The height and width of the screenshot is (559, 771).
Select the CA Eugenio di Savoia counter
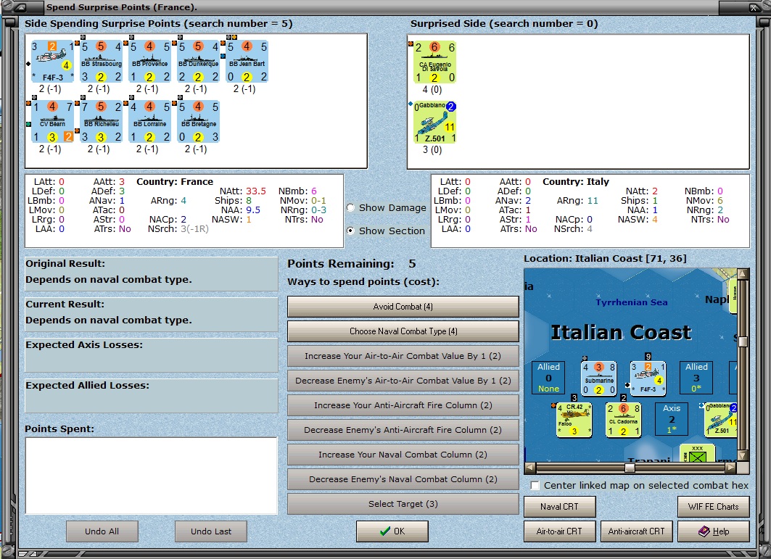tap(434, 62)
